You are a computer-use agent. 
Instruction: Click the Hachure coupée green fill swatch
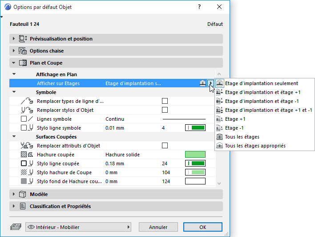coord(195,155)
